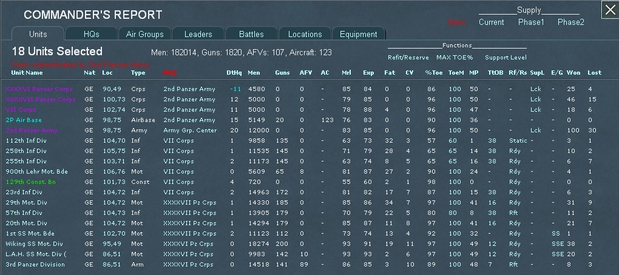Toggle supply view to Phase1
The image size is (619, 275).
(x=531, y=22)
